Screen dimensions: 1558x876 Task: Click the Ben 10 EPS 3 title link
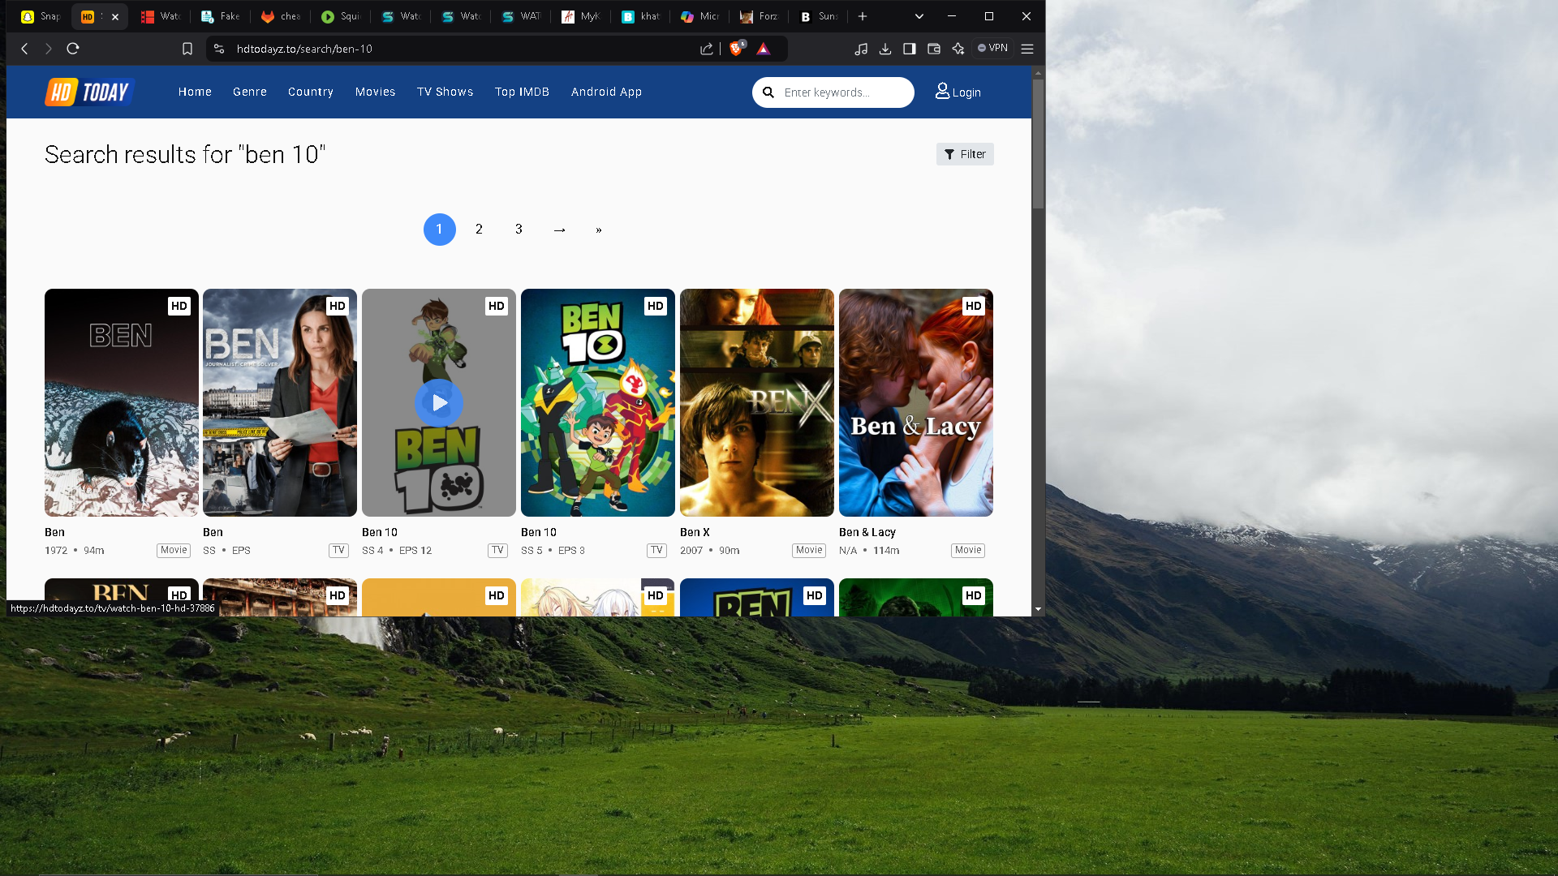(539, 532)
